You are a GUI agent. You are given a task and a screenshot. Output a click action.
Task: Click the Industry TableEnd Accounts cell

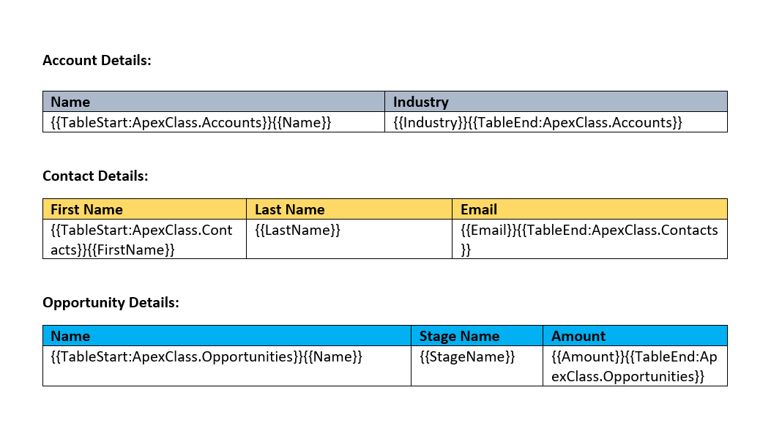coord(556,122)
